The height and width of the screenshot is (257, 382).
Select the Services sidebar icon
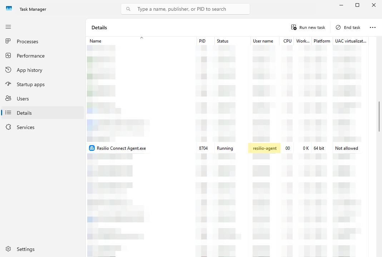pyautogui.click(x=8, y=127)
